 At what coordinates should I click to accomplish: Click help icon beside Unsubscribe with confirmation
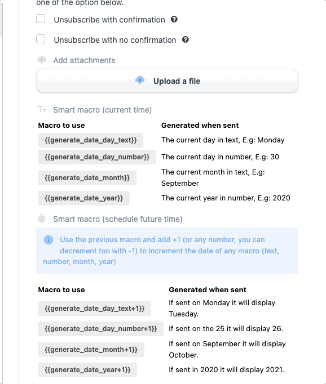click(174, 19)
